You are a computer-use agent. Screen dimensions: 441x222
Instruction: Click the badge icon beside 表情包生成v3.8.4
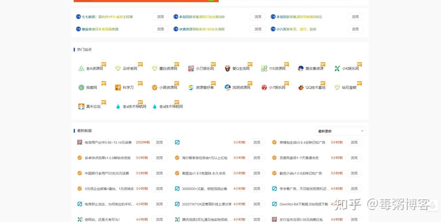(274, 142)
